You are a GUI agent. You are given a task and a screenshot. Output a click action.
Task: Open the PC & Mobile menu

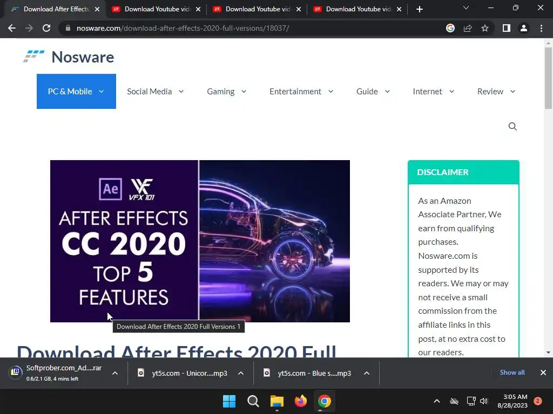76,91
